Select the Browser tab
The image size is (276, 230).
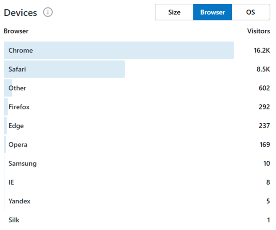212,12
